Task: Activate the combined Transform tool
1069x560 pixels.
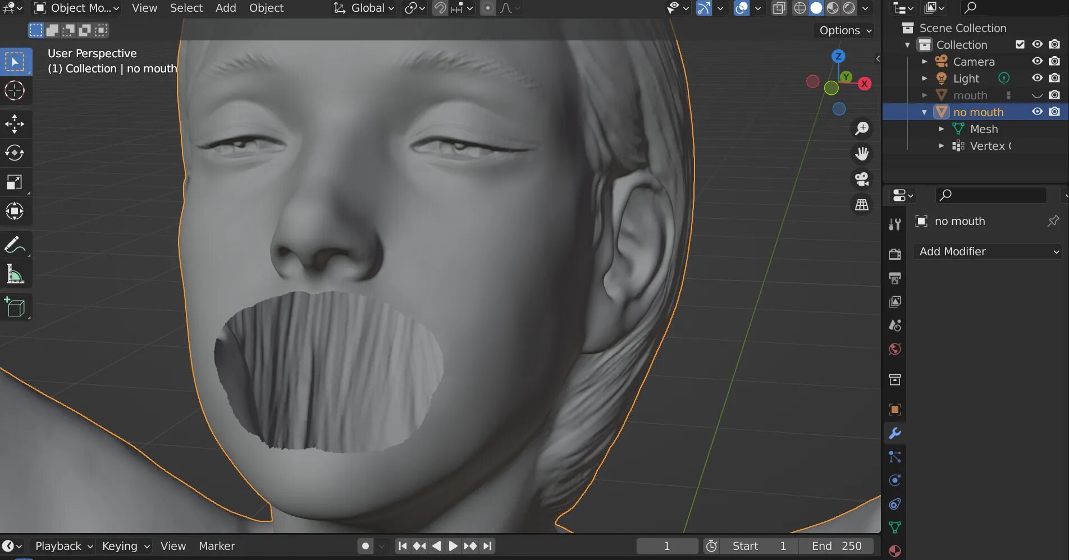Action: click(15, 211)
